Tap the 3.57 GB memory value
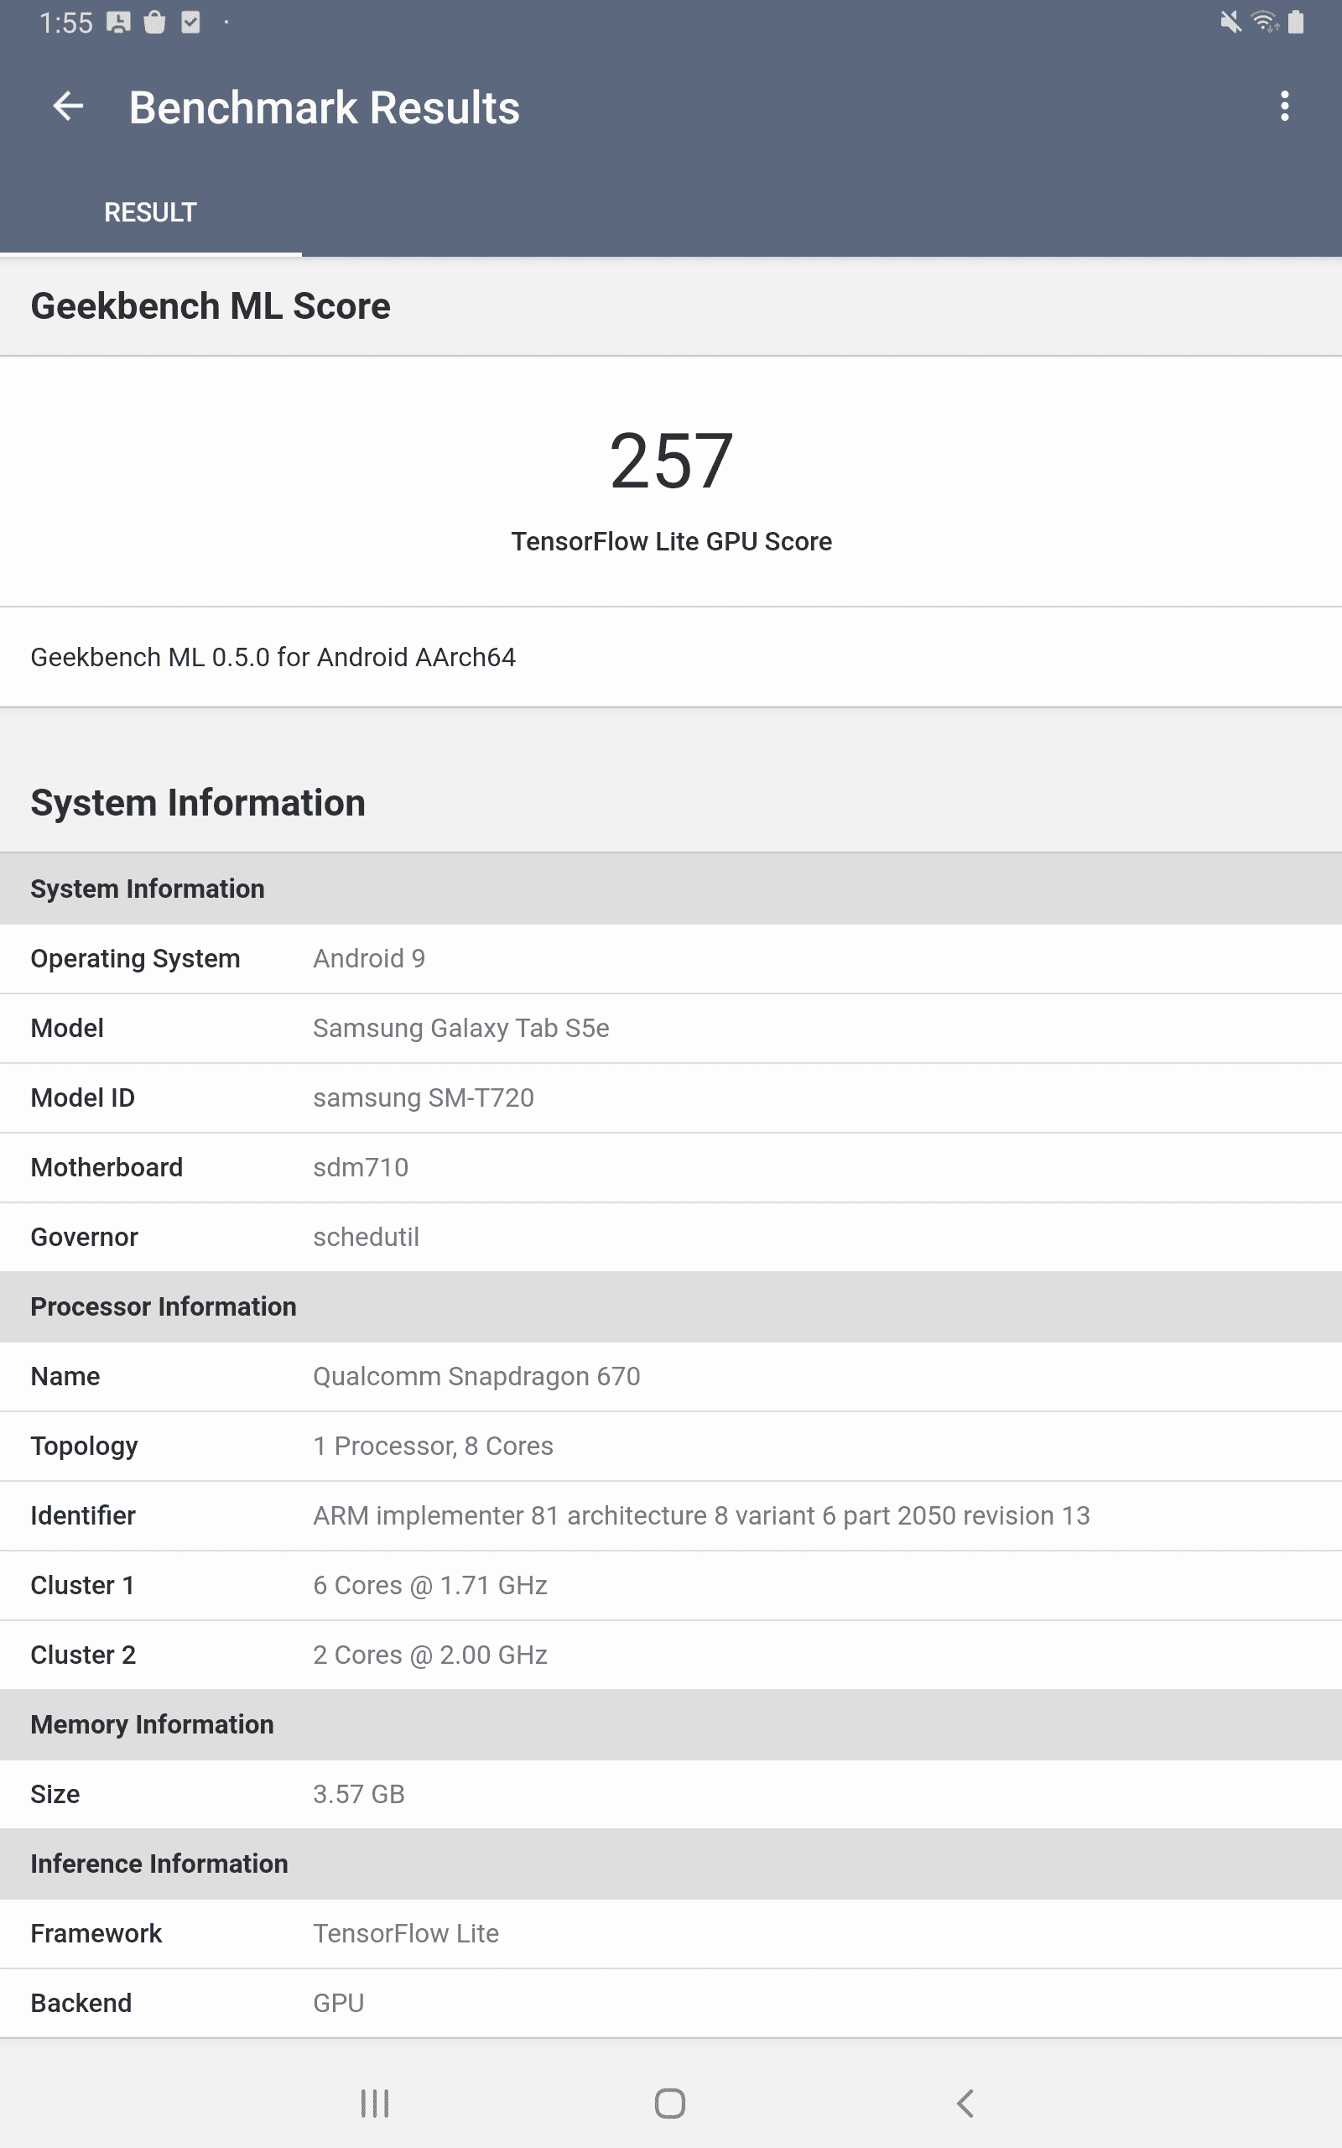The width and height of the screenshot is (1342, 2148). [359, 1795]
